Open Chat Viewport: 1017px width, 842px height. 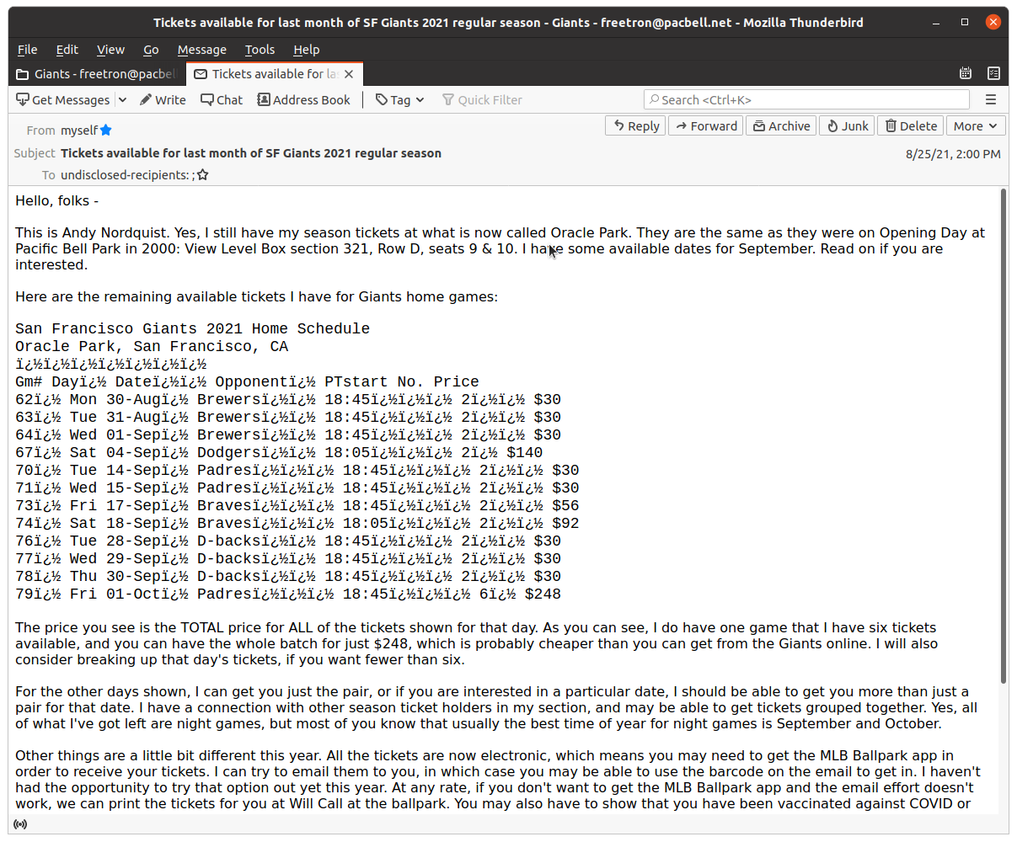click(x=222, y=99)
